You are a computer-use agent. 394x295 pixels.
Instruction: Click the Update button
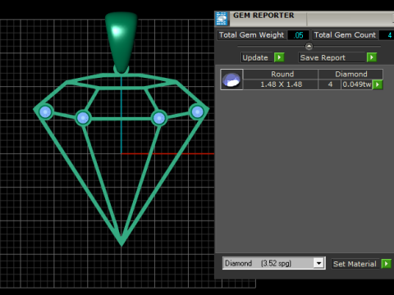coord(257,57)
